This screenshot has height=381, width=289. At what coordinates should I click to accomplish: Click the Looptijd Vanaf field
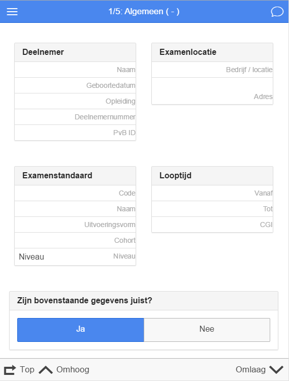[212, 193]
